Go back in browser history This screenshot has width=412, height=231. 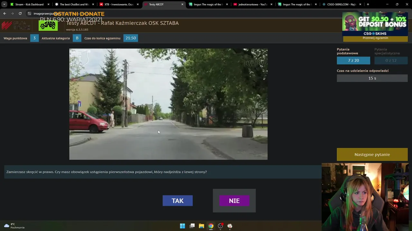point(5,13)
